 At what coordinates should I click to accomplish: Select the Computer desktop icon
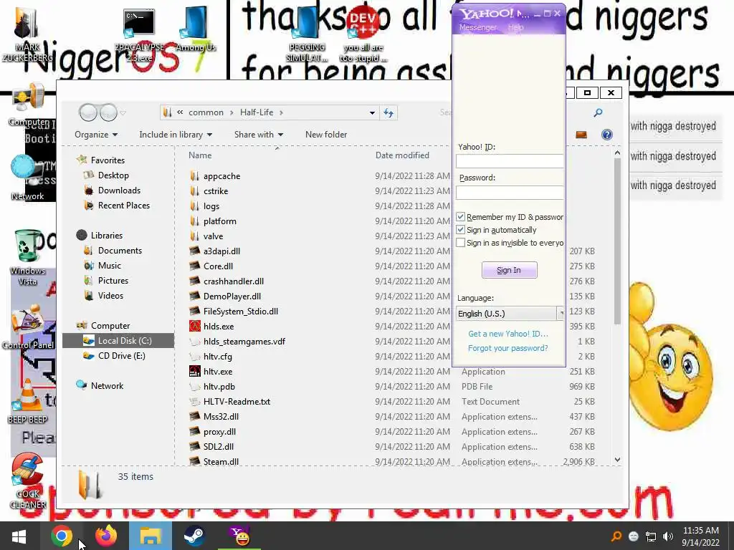[29, 105]
